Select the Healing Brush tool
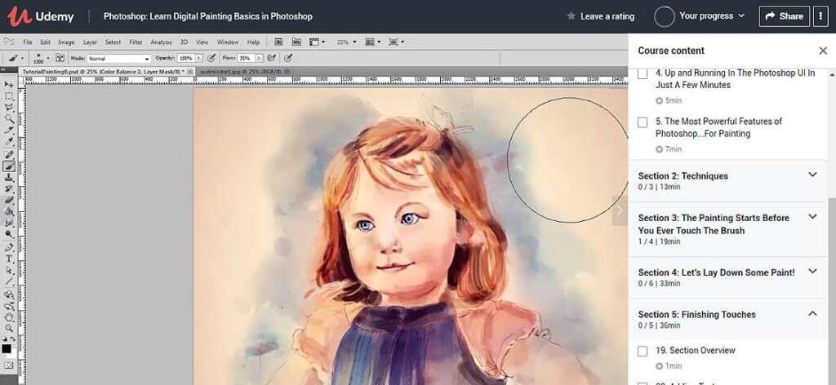This screenshot has width=836, height=385. [x=8, y=154]
